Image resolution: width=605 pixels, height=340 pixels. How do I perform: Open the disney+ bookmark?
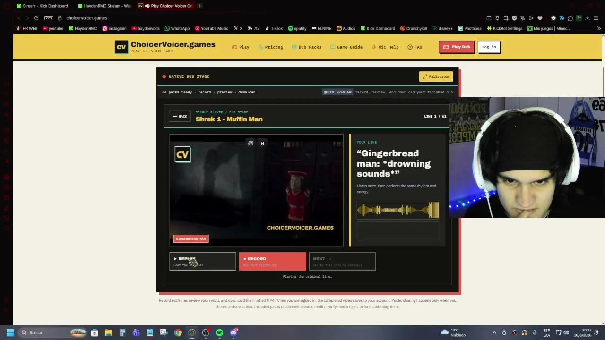442,28
